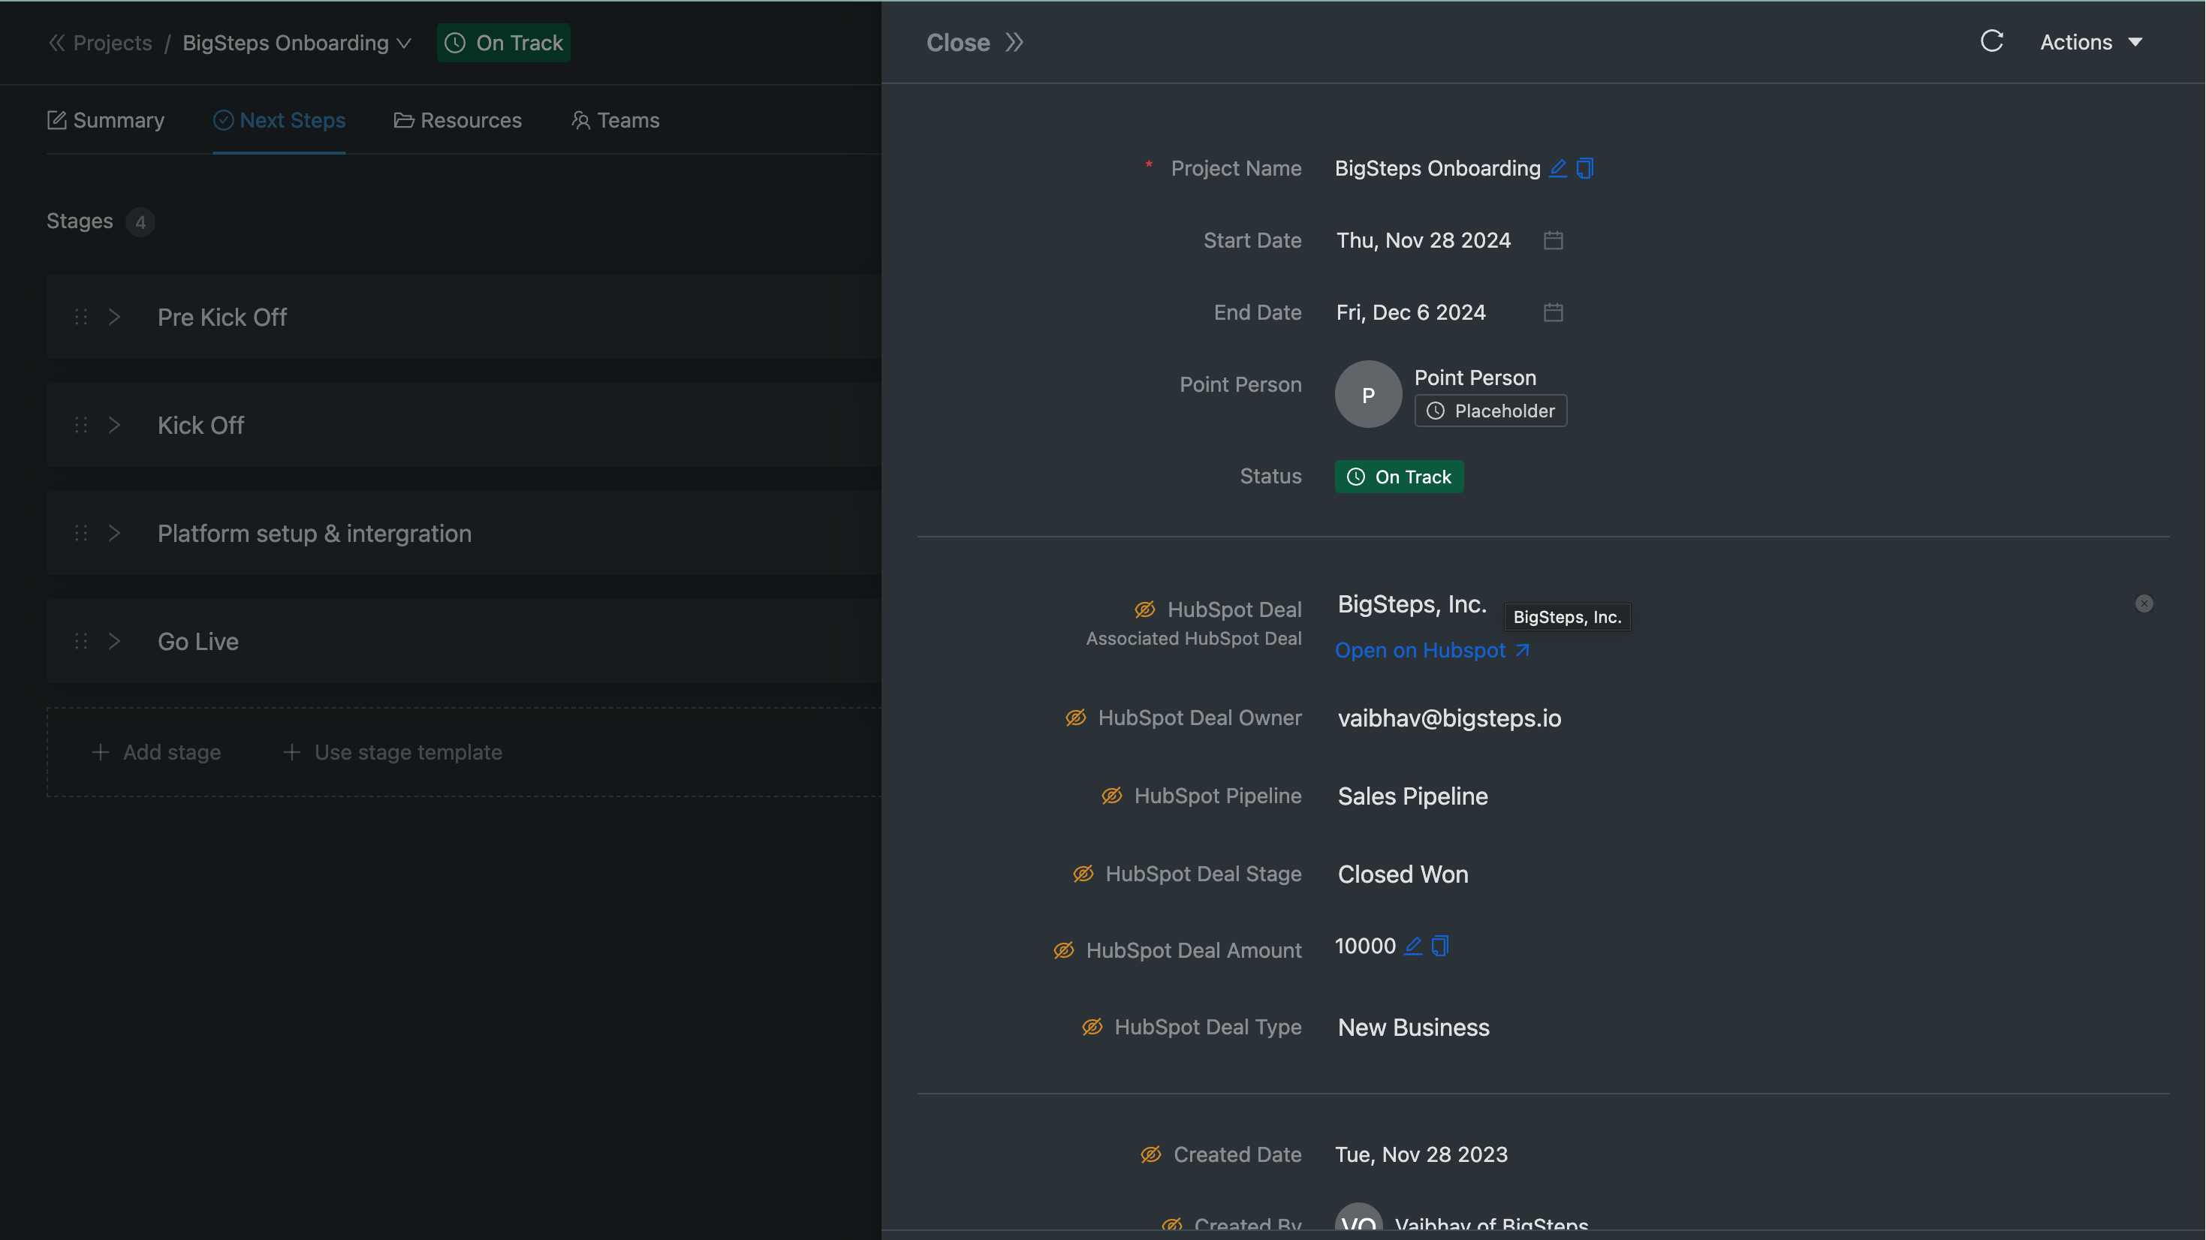Copy the Project Name value
2206x1240 pixels.
tap(1584, 168)
